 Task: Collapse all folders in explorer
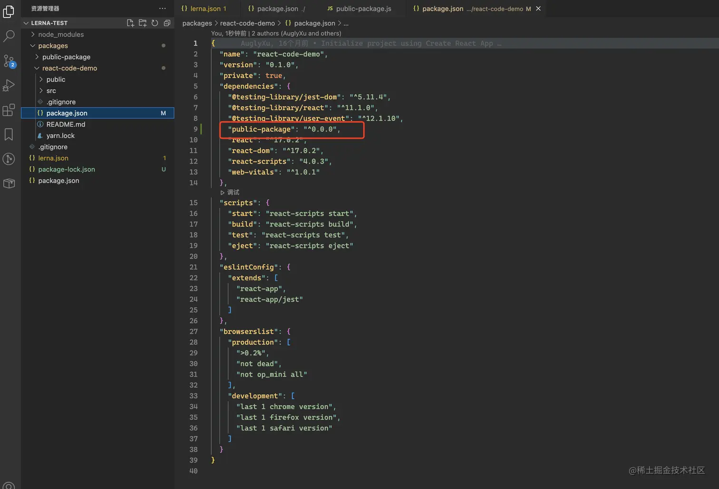pos(167,23)
